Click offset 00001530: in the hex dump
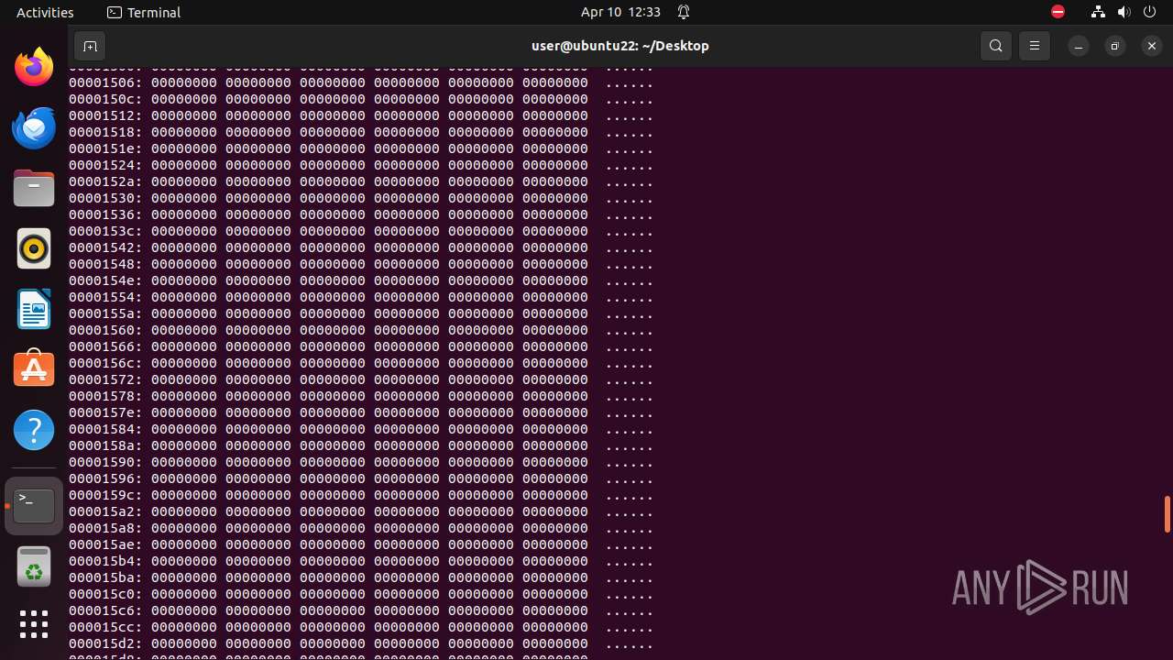 [x=105, y=198]
